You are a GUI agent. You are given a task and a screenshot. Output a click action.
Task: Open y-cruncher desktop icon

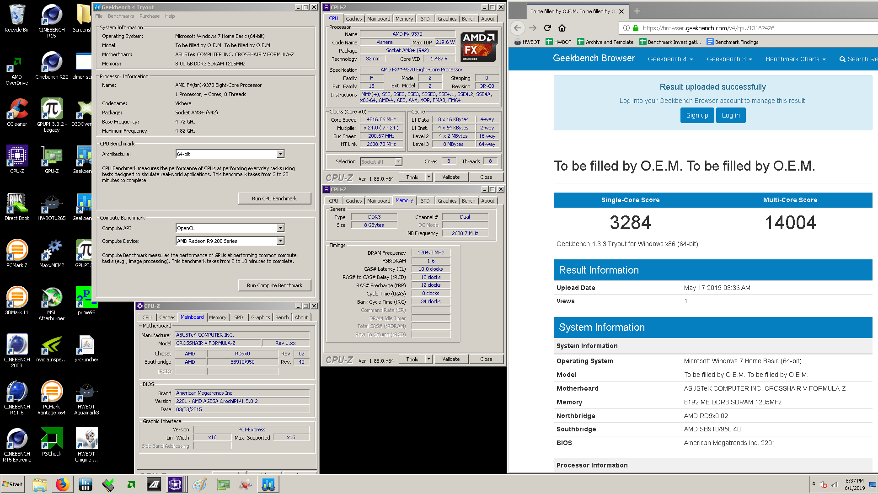click(86, 348)
